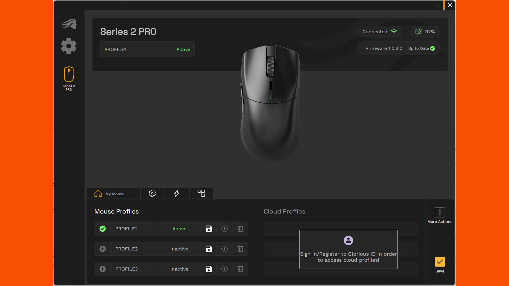Delete PROFILE1 with the trash icon
Viewport: 509px width, 286px height.
[x=240, y=229]
